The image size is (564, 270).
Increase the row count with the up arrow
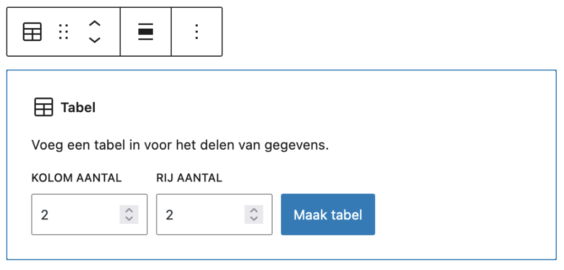click(x=253, y=211)
